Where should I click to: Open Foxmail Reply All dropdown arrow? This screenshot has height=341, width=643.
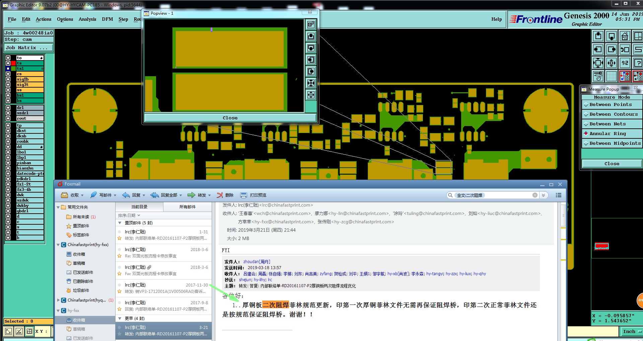point(181,196)
